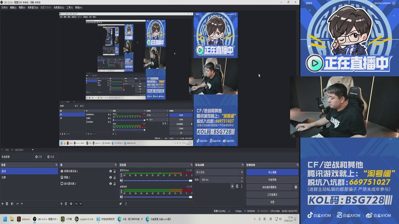The width and height of the screenshot is (399, 224).
Task: Open the Mic/Aux channel options dots
Action: tap(121, 175)
